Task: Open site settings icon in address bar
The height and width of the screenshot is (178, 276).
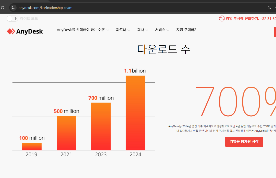Action: pos(13,7)
